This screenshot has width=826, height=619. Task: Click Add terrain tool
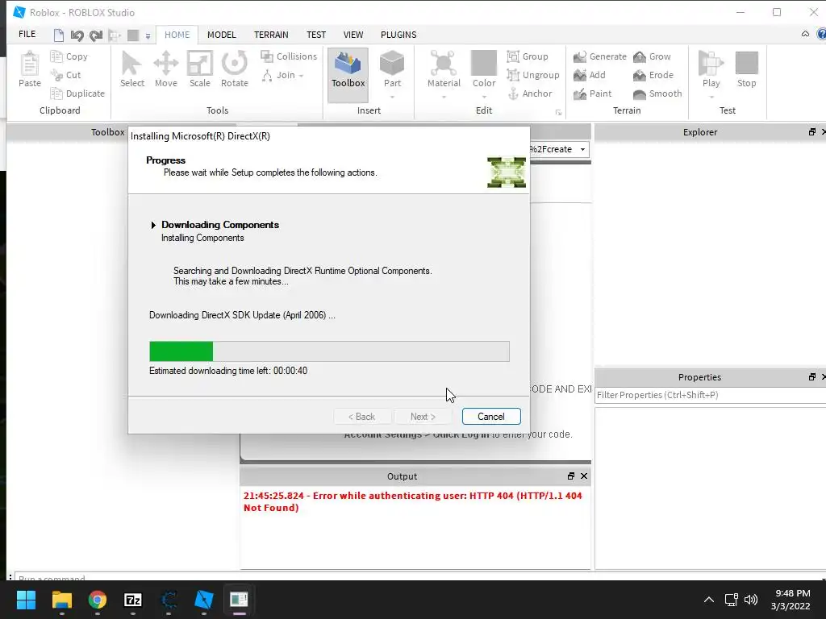point(590,75)
